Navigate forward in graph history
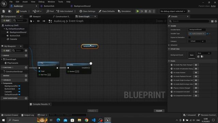Viewport: 218px width, 123px height. pos(44,21)
